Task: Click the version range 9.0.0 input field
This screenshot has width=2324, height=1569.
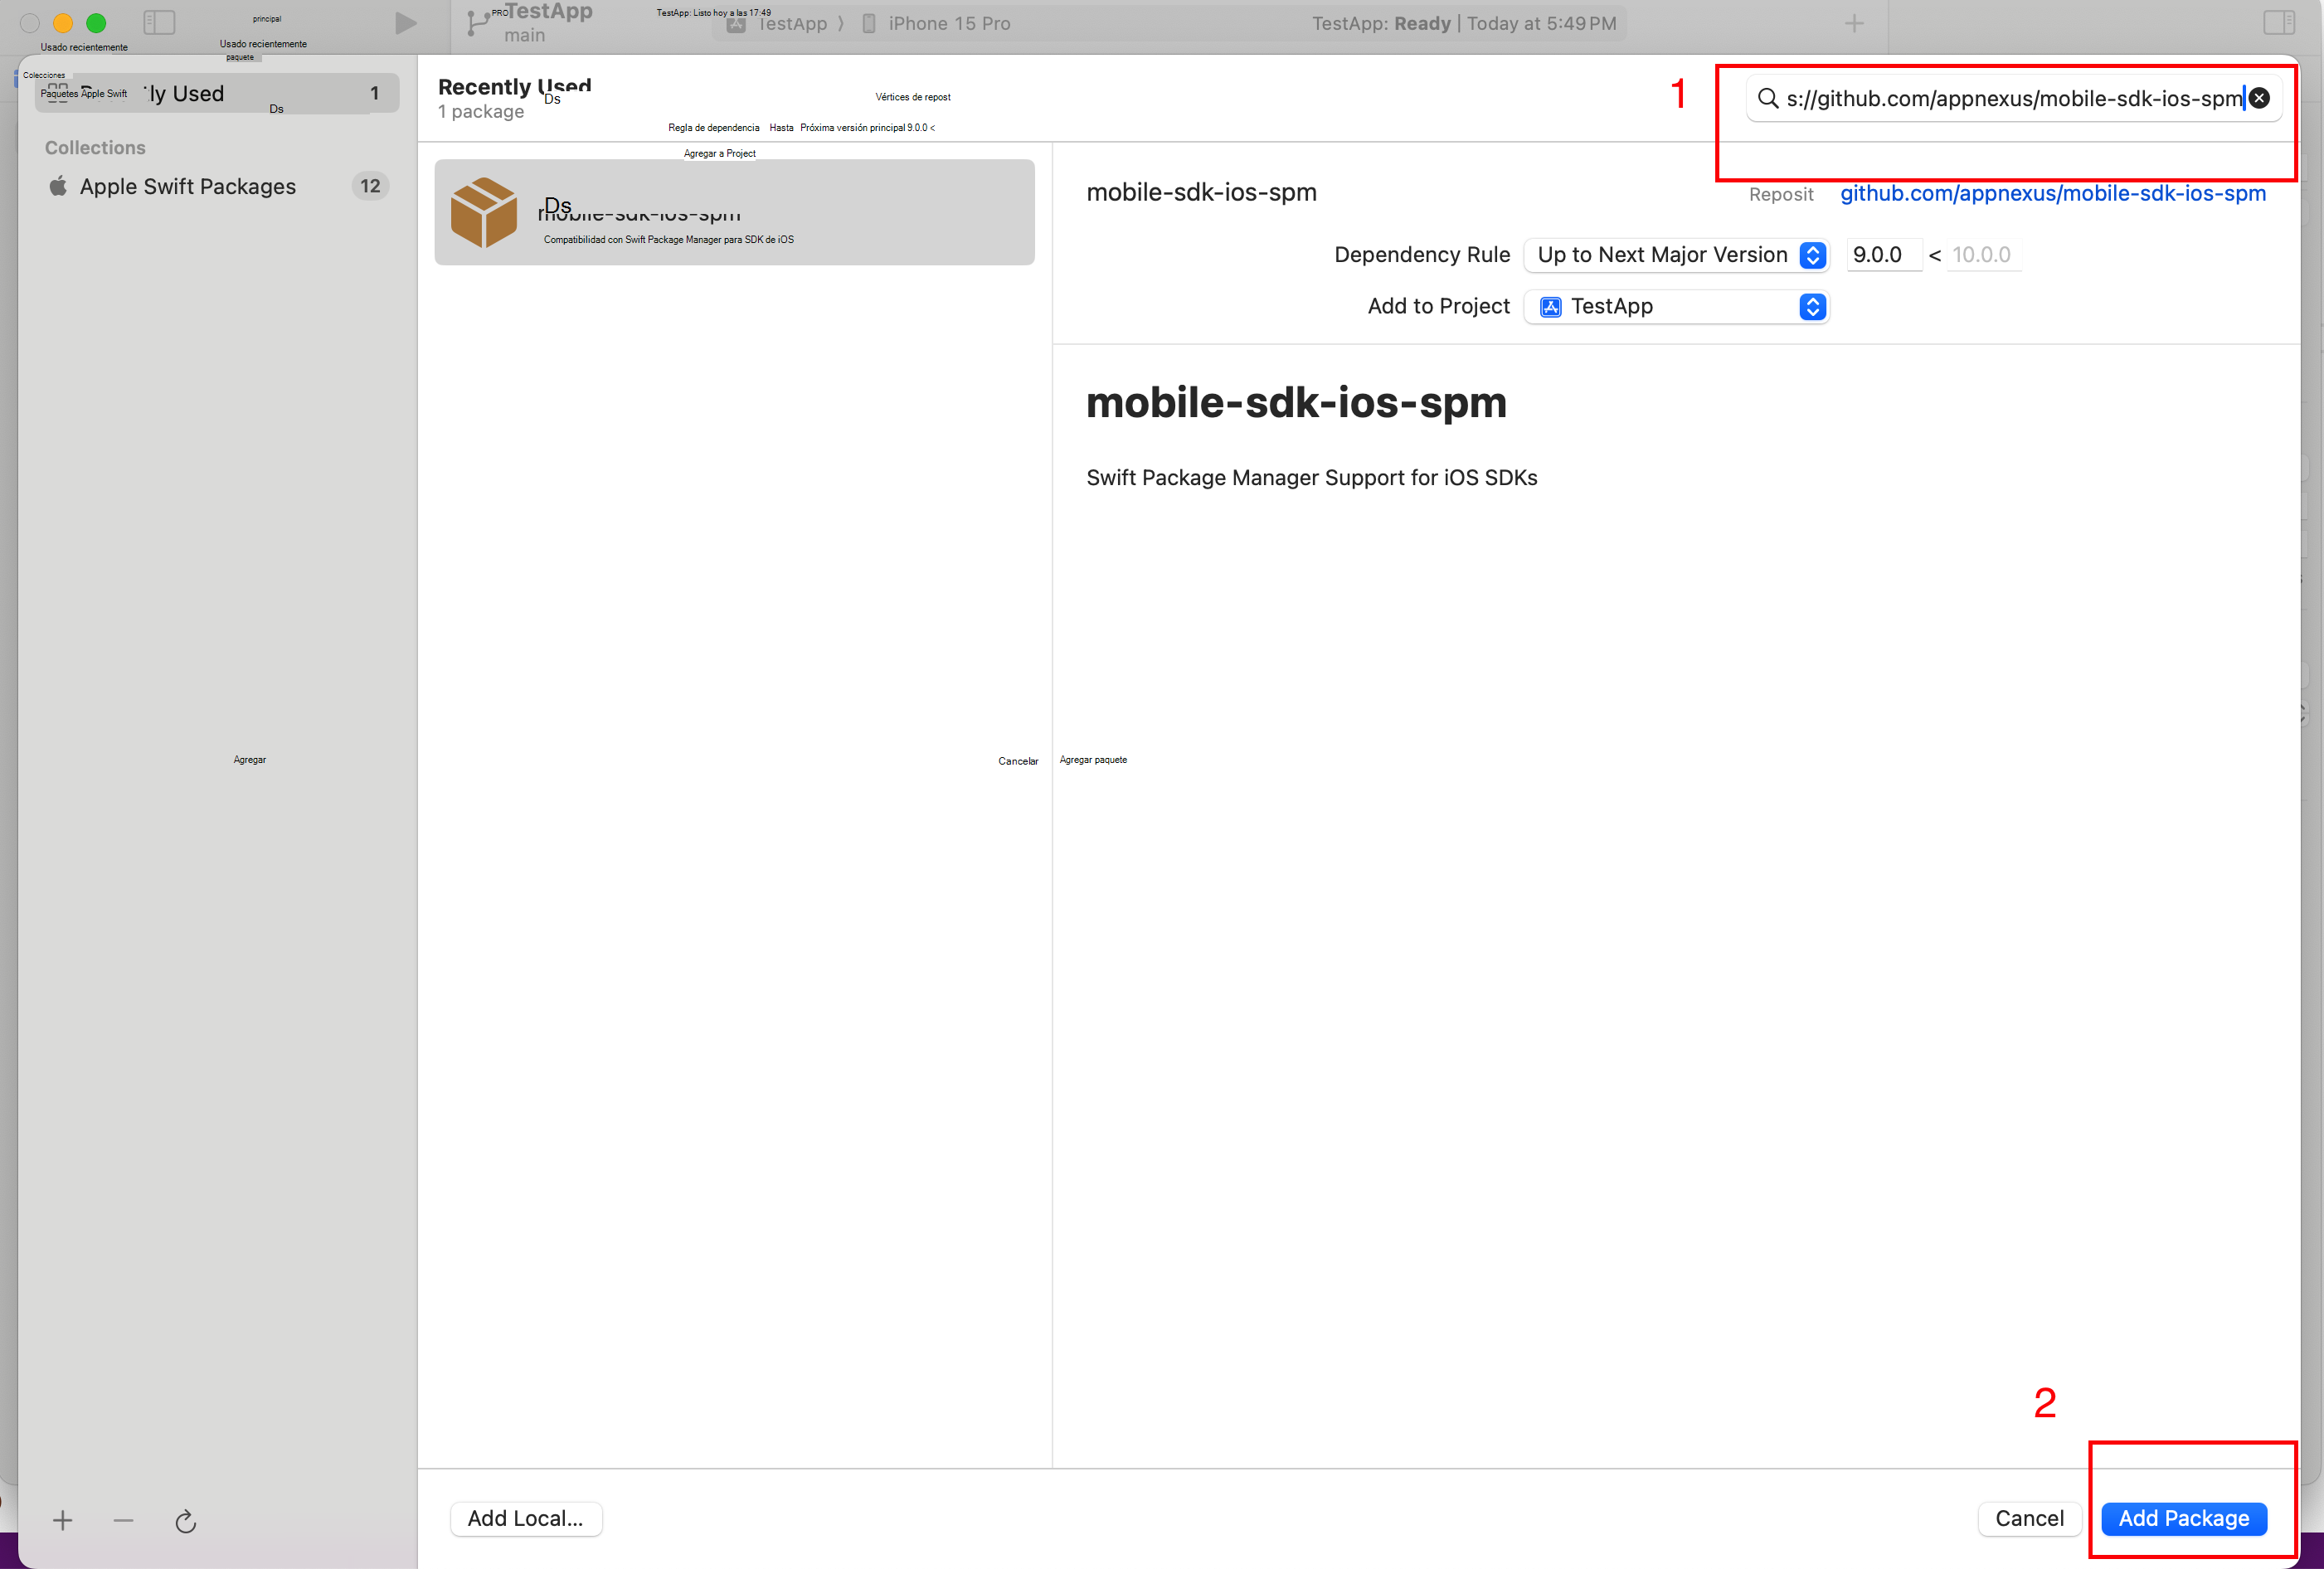Action: coord(1878,255)
